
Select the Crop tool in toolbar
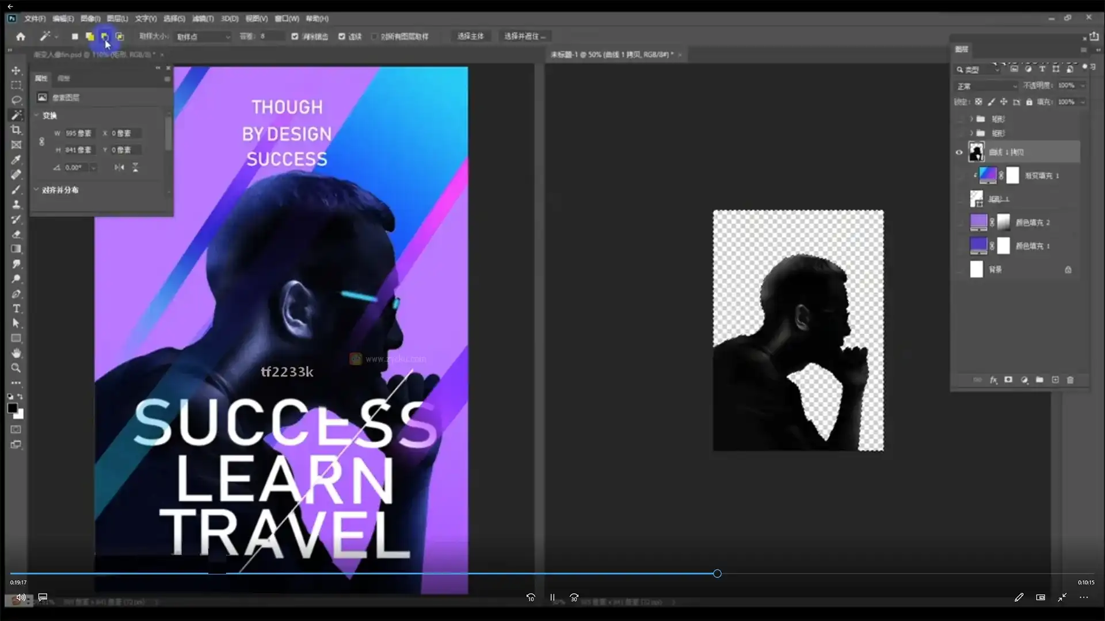pyautogui.click(x=16, y=130)
